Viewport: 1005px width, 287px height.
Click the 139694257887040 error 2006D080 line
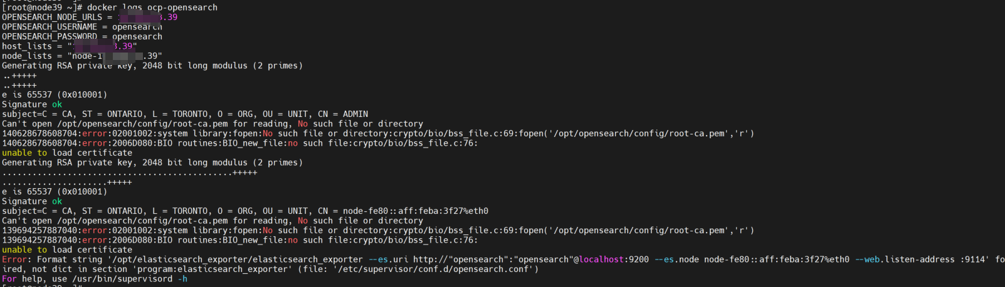point(238,240)
